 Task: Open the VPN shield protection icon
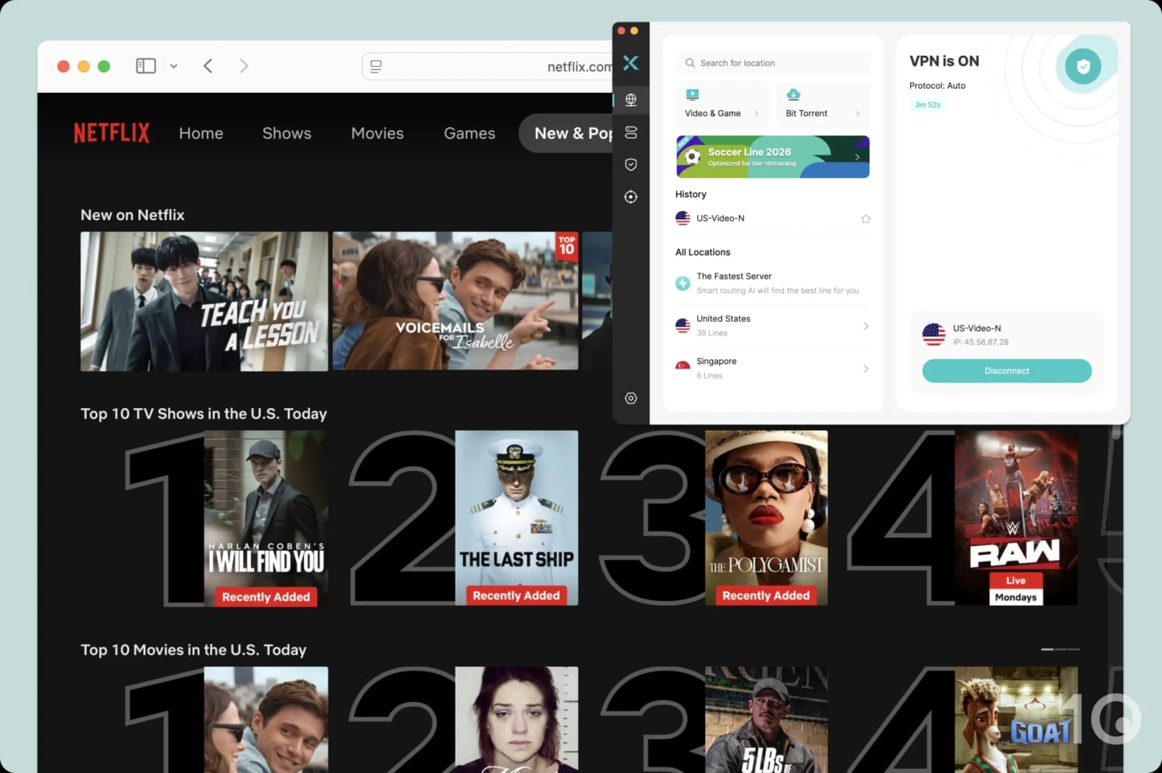(x=631, y=164)
